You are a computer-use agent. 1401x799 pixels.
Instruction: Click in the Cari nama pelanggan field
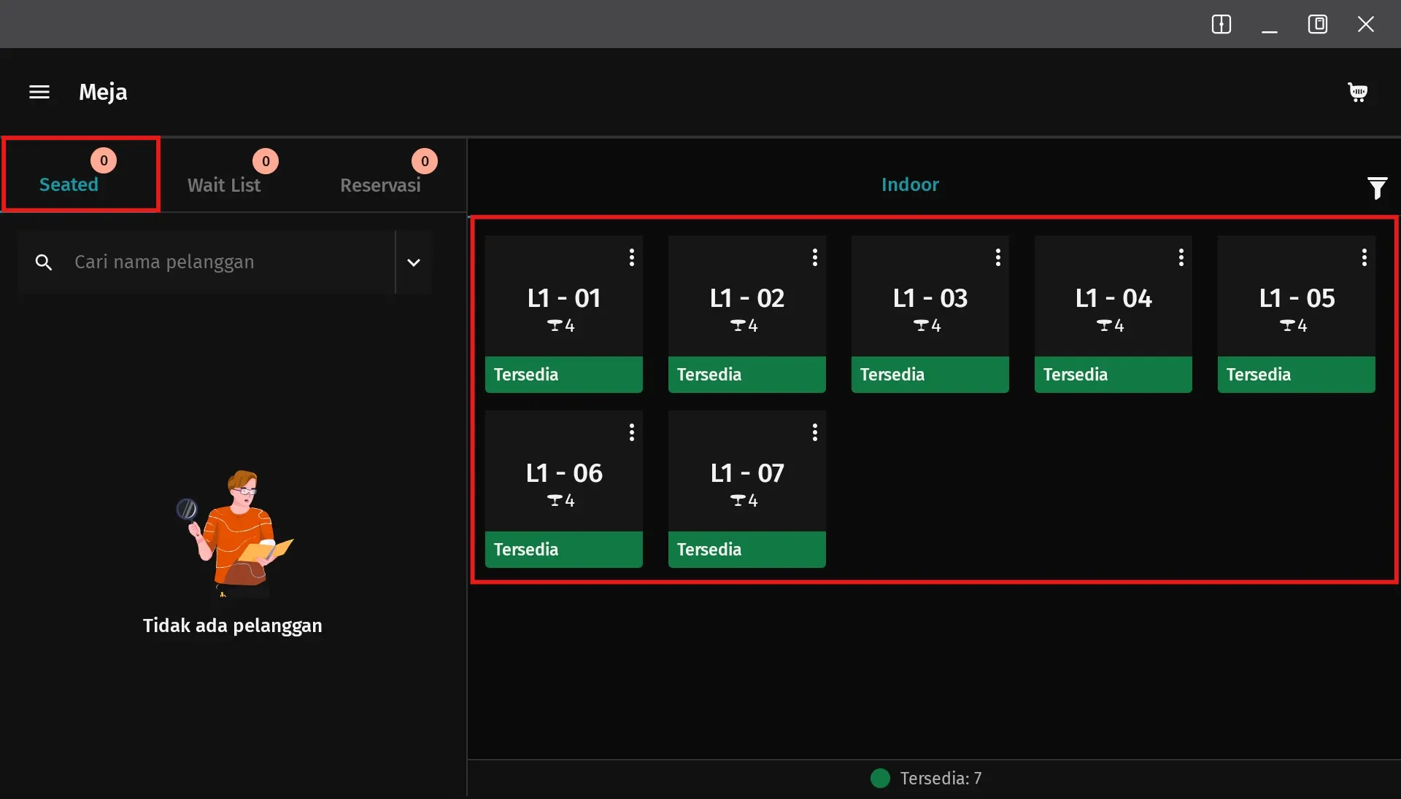219,262
